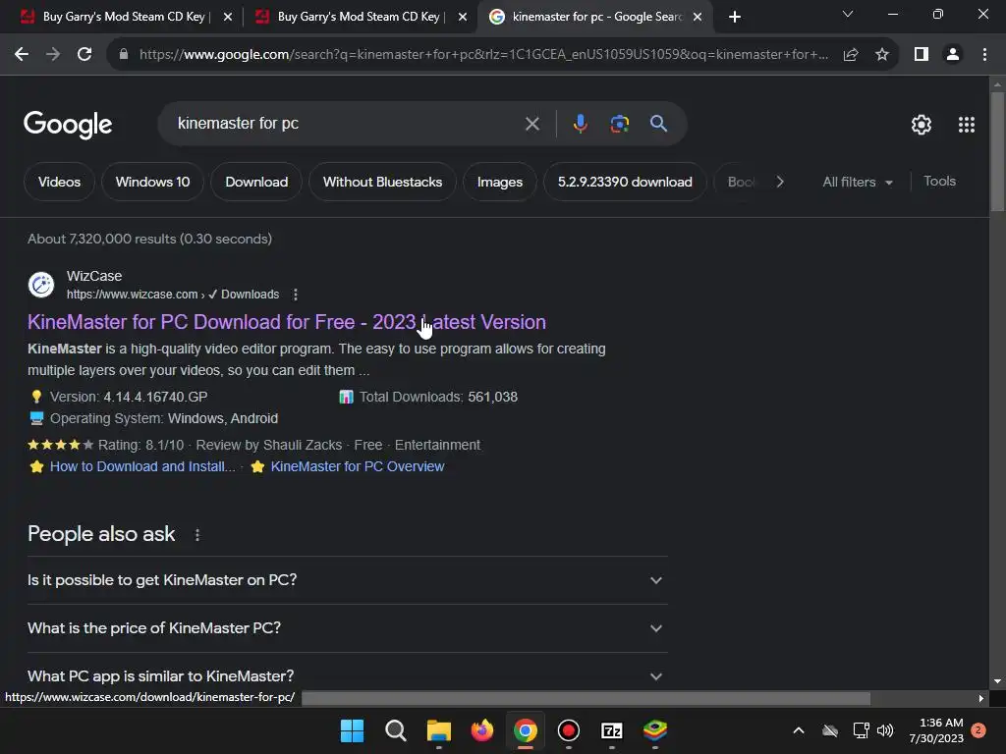Open the Chrome profile menu

(x=953, y=55)
